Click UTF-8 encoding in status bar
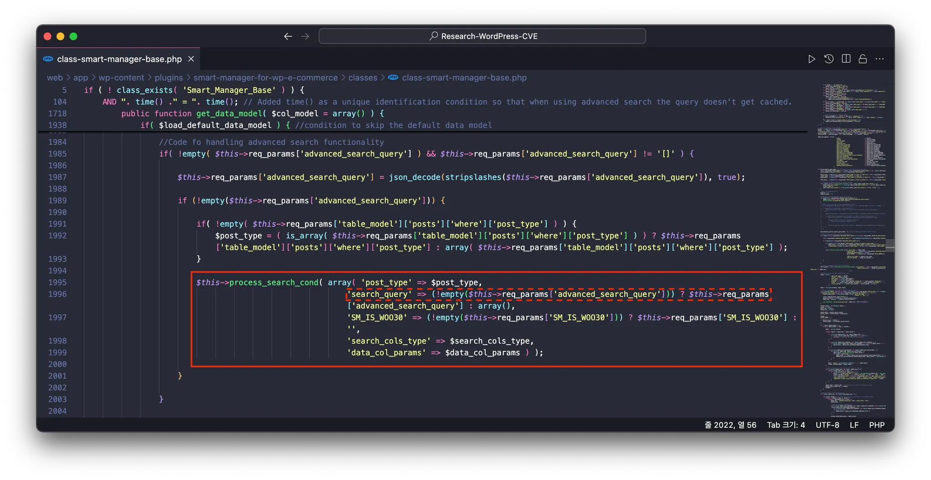Viewport: 931px width, 480px height. tap(827, 425)
